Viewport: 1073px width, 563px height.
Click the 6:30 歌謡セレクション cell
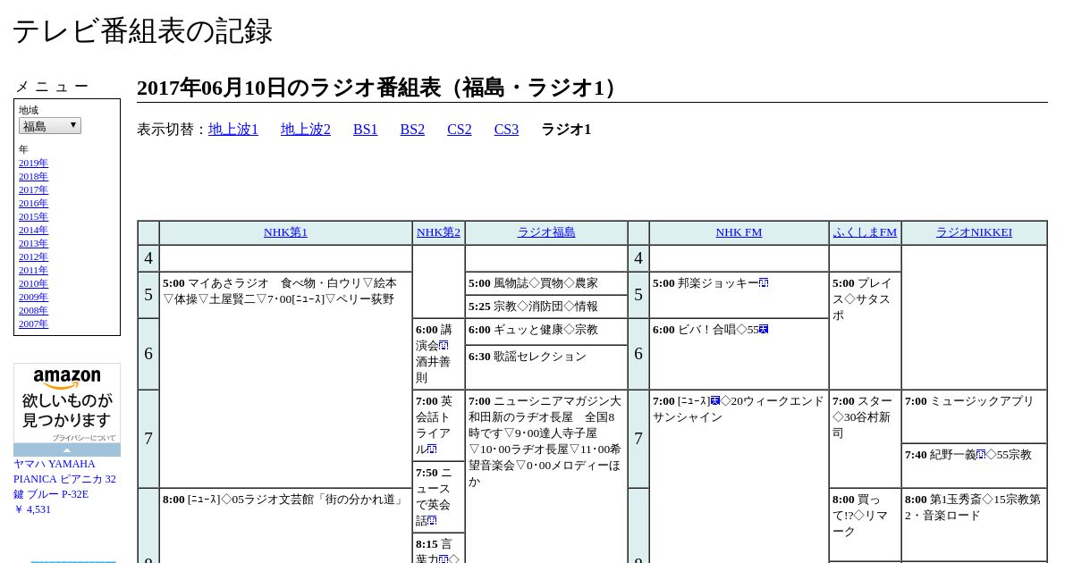tap(546, 367)
